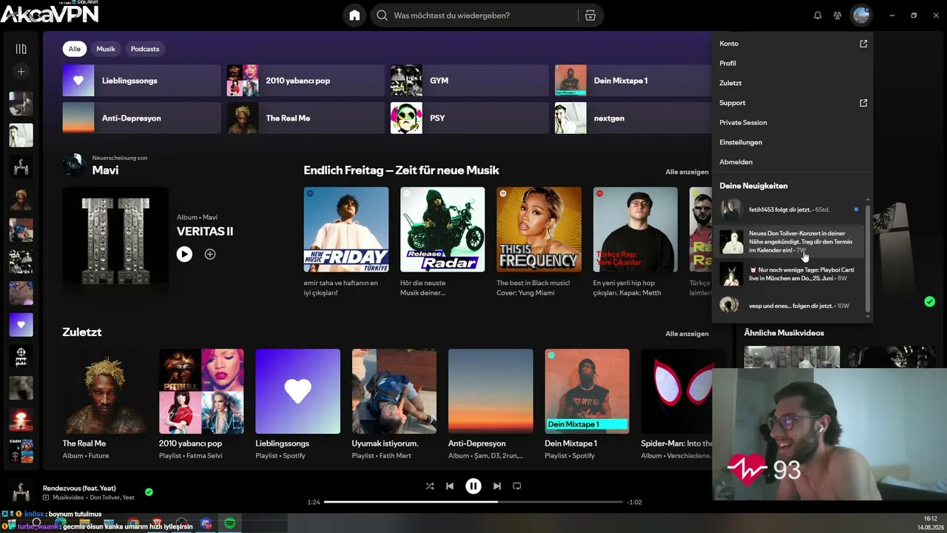Open the nextgen shortcut tile
Image resolution: width=947 pixels, height=533 pixels.
(633, 118)
